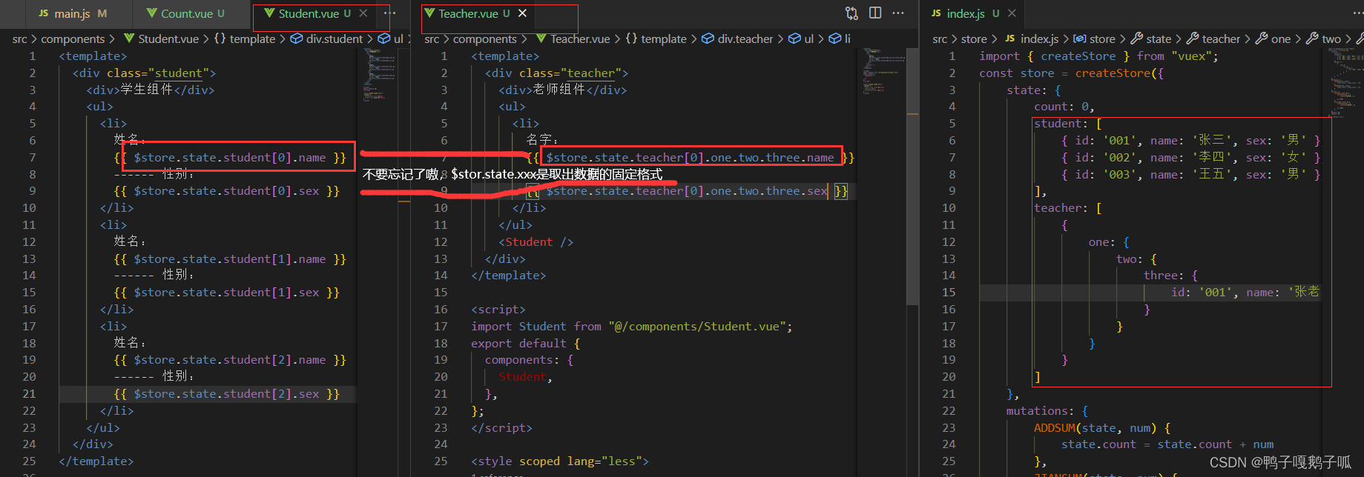The width and height of the screenshot is (1364, 477).
Task: Click line number 21 in Student.vue editor
Action: coord(29,394)
